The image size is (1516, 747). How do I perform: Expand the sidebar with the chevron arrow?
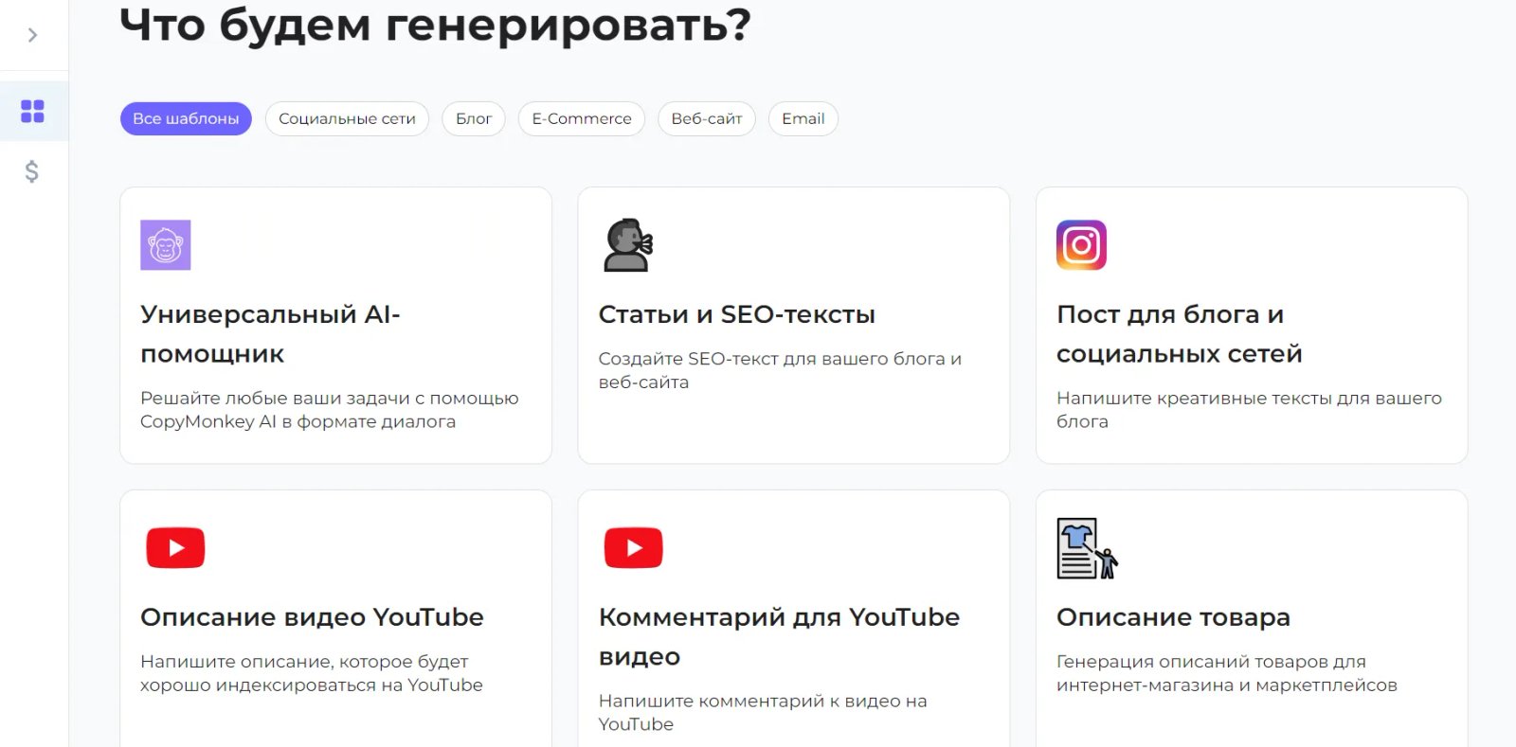point(33,35)
